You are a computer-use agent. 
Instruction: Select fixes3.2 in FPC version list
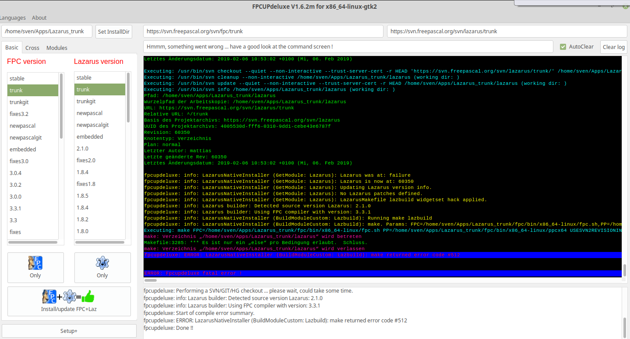pyautogui.click(x=19, y=114)
